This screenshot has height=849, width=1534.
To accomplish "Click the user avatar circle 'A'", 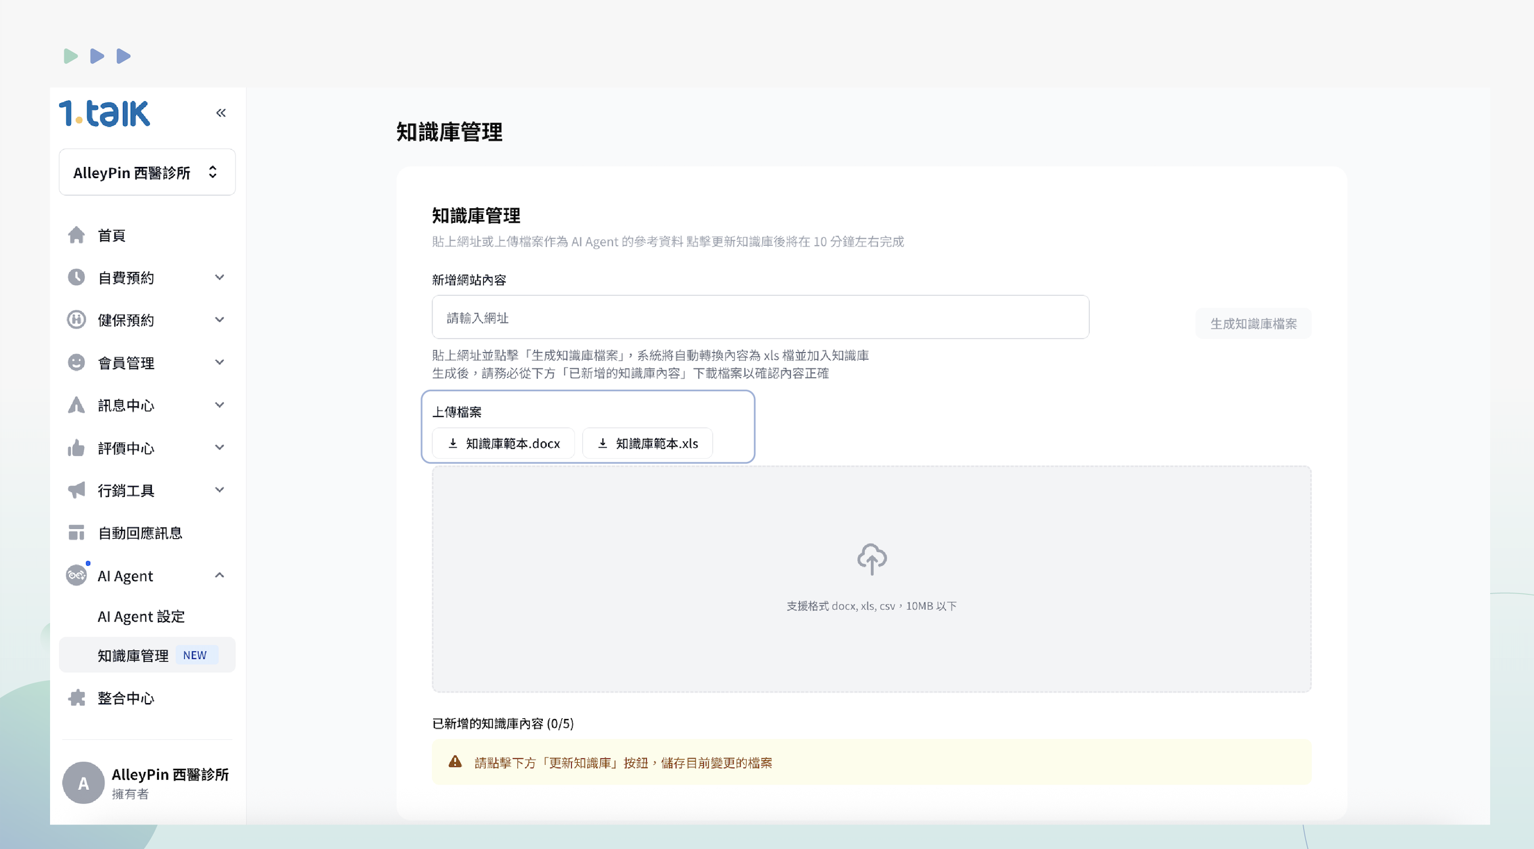I will tap(83, 783).
